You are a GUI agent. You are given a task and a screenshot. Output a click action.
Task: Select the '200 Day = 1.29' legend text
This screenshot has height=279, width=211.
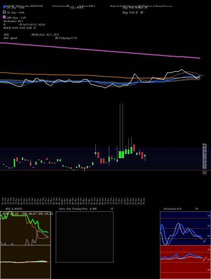[16, 18]
